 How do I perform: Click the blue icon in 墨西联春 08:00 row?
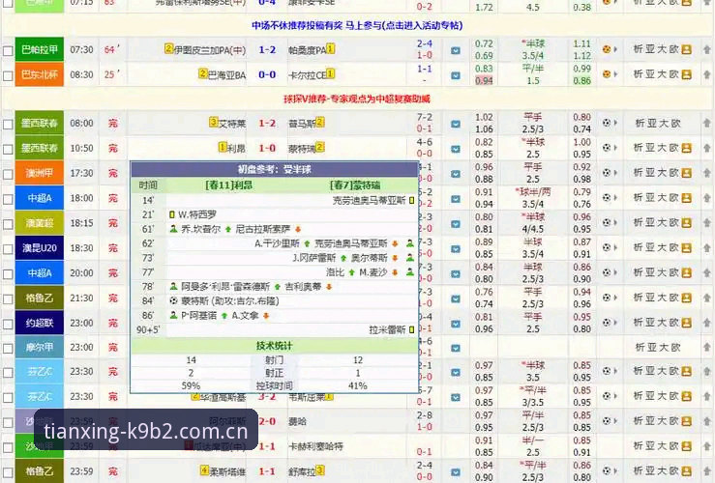(x=455, y=124)
